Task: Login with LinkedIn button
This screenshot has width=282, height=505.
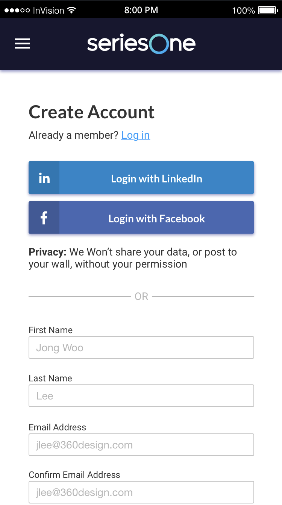Action: pyautogui.click(x=141, y=178)
